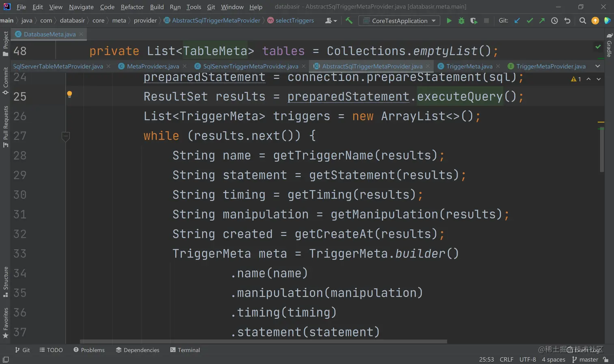Toggle the Pull Requests tool window

point(5,127)
